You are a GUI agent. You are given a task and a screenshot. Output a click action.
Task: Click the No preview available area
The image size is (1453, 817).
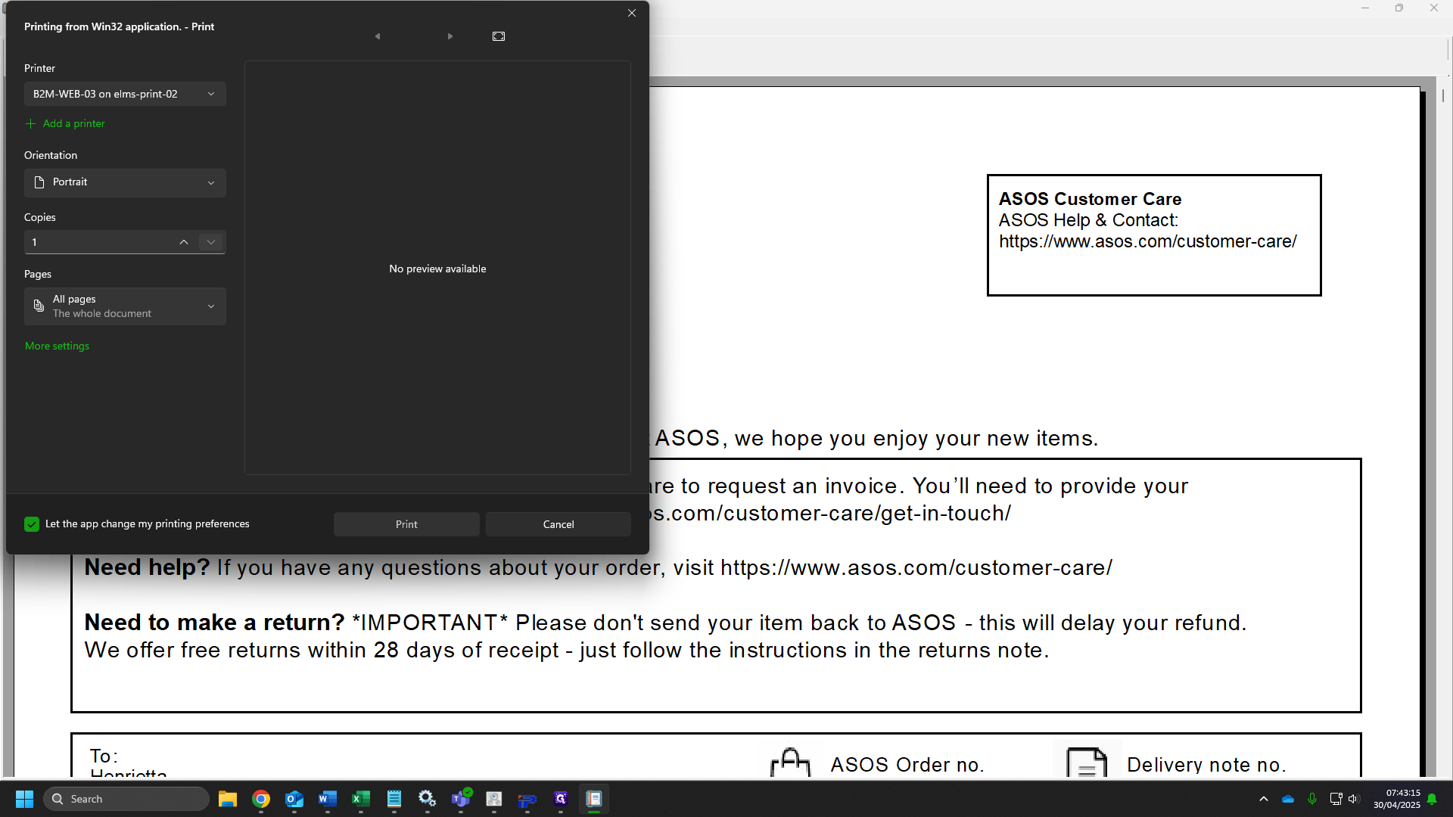[x=437, y=269]
